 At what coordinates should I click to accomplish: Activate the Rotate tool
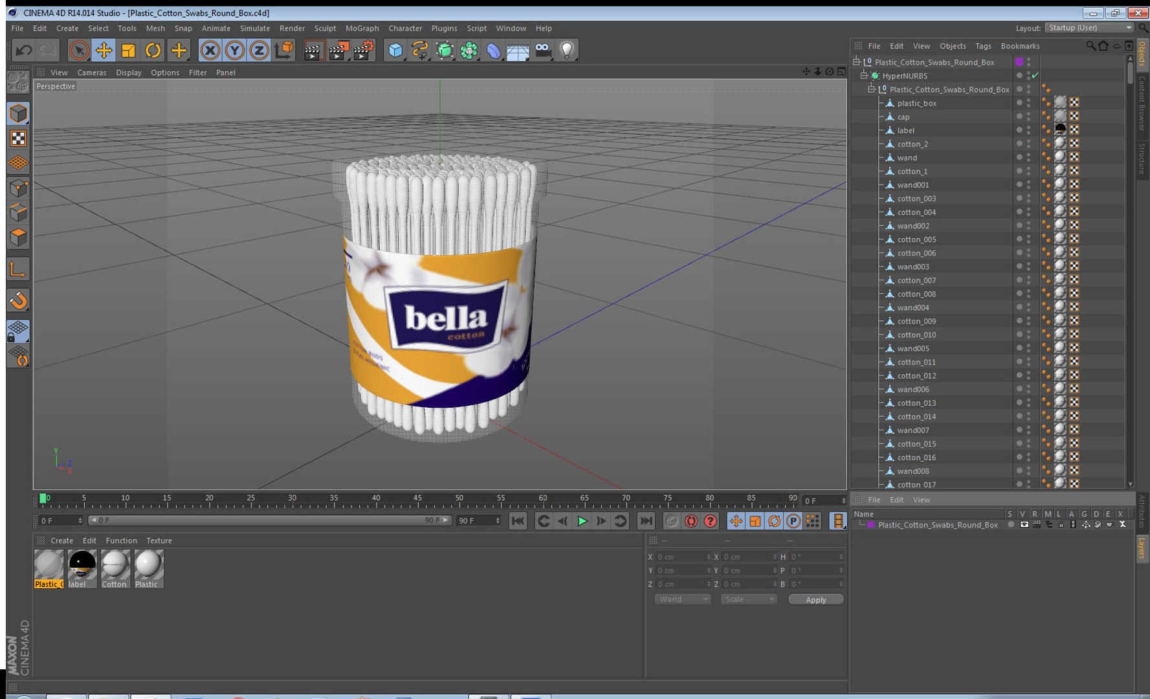pyautogui.click(x=153, y=50)
